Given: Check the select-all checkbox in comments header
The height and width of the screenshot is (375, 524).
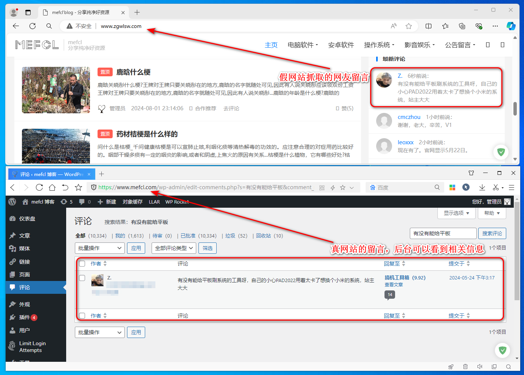Looking at the screenshot, I should point(82,264).
